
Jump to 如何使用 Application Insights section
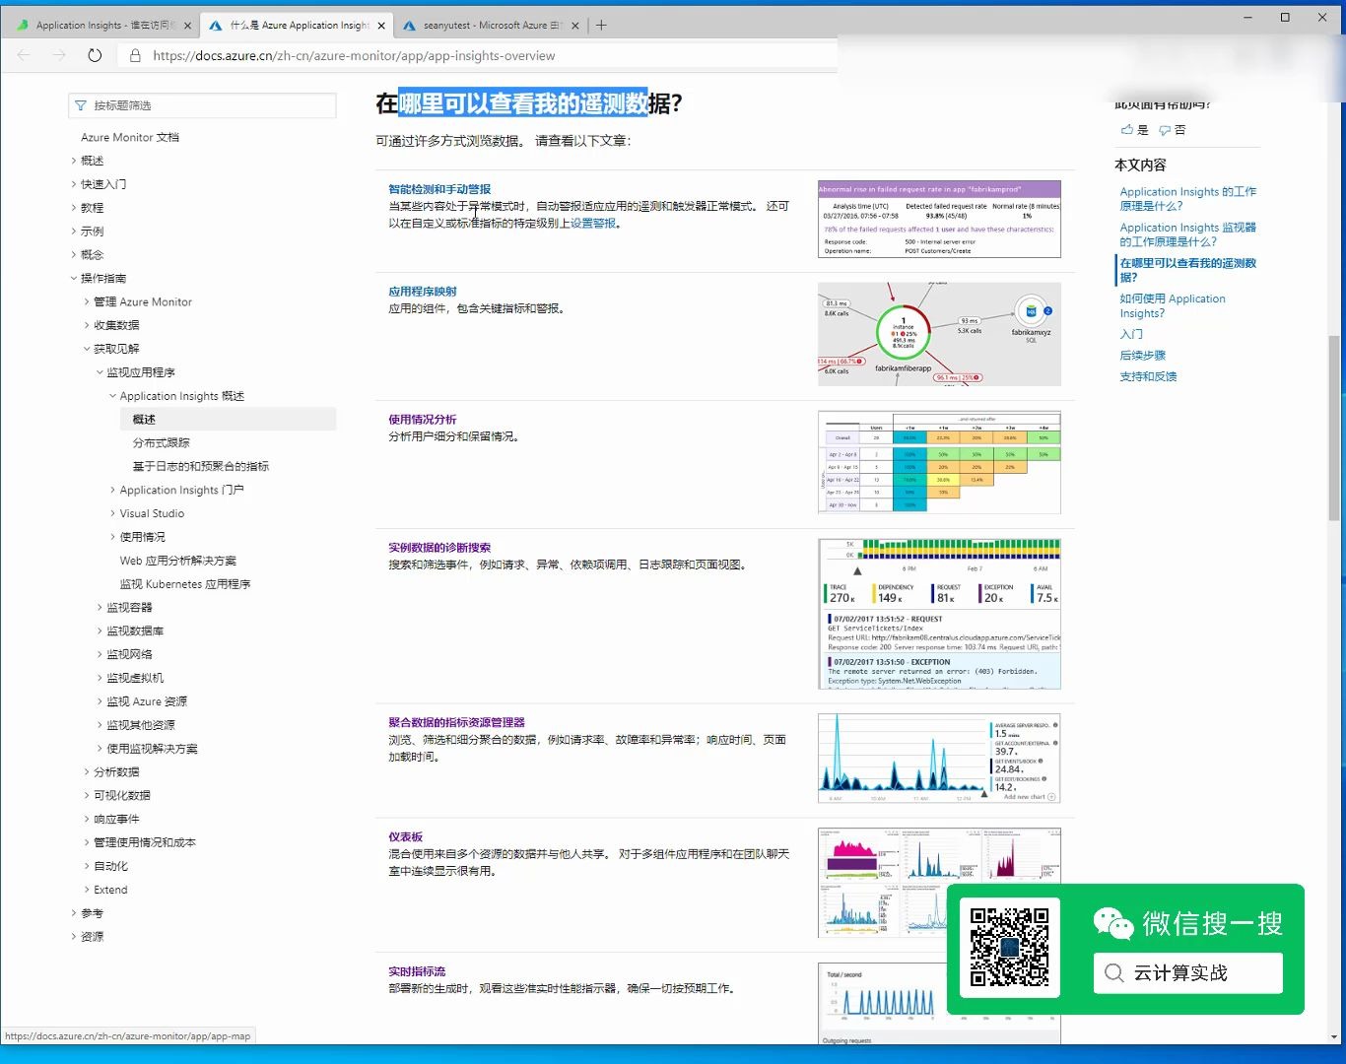1173,305
